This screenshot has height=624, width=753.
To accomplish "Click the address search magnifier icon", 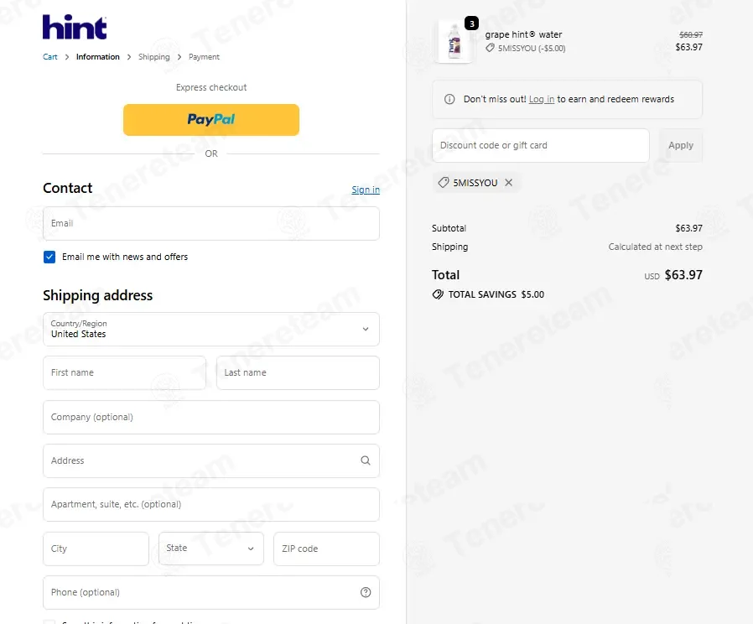I will (x=366, y=460).
